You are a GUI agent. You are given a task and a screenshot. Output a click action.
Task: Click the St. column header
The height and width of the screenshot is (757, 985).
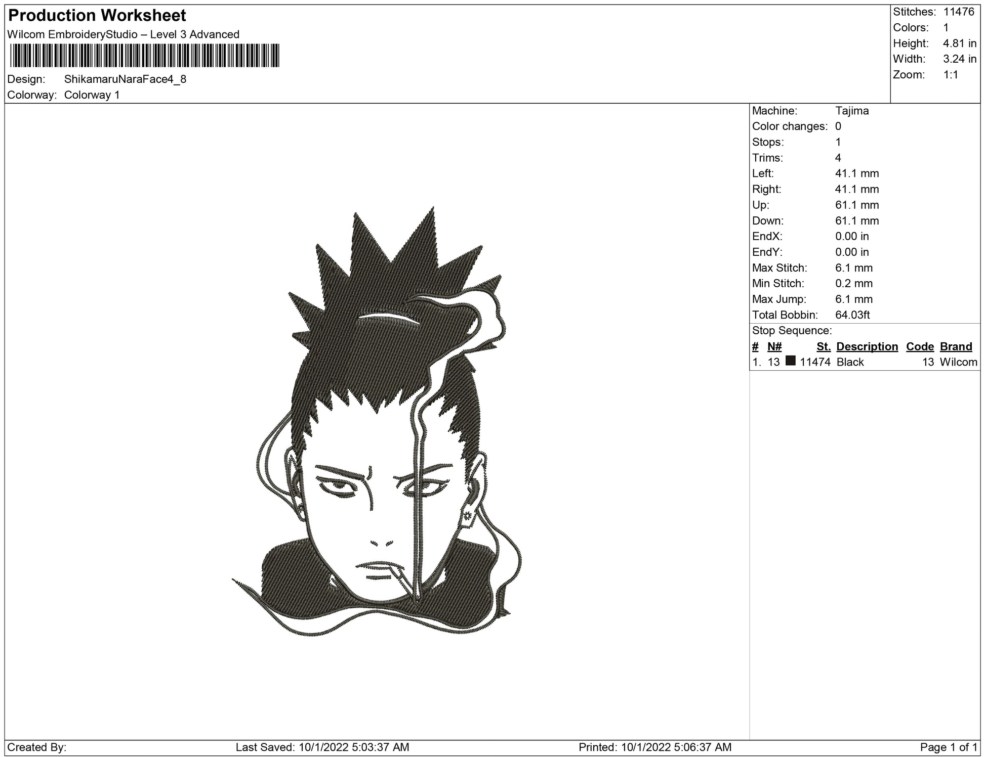[x=823, y=346]
